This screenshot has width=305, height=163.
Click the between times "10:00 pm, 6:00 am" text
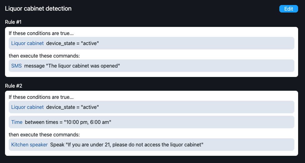(x=68, y=122)
